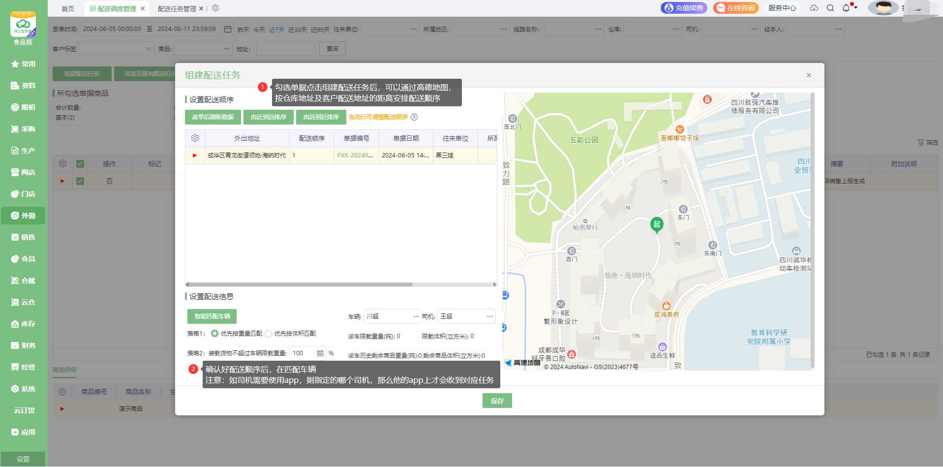Click the map panel vertical scrollbar
The image size is (943, 467).
click(x=813, y=230)
